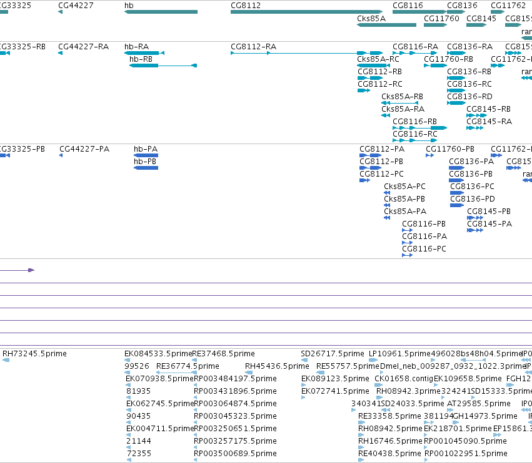Click the CG8136-PA protein label

[471, 162]
